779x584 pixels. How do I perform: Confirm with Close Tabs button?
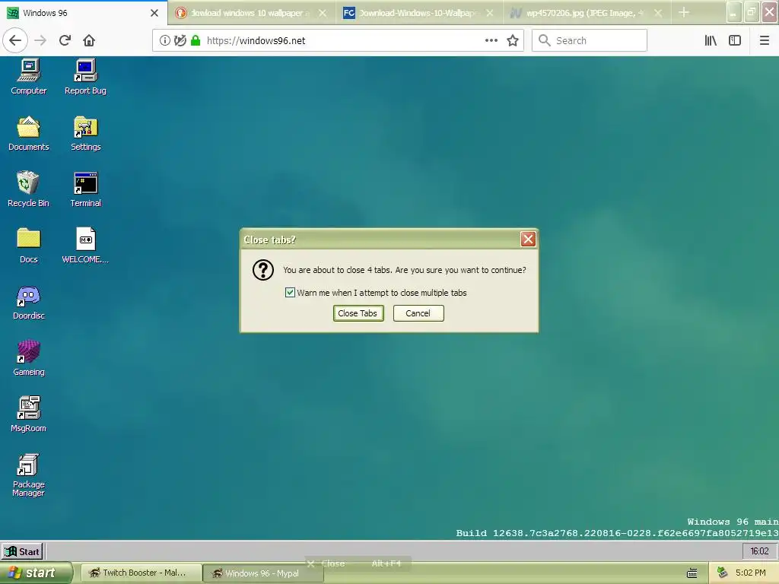358,313
